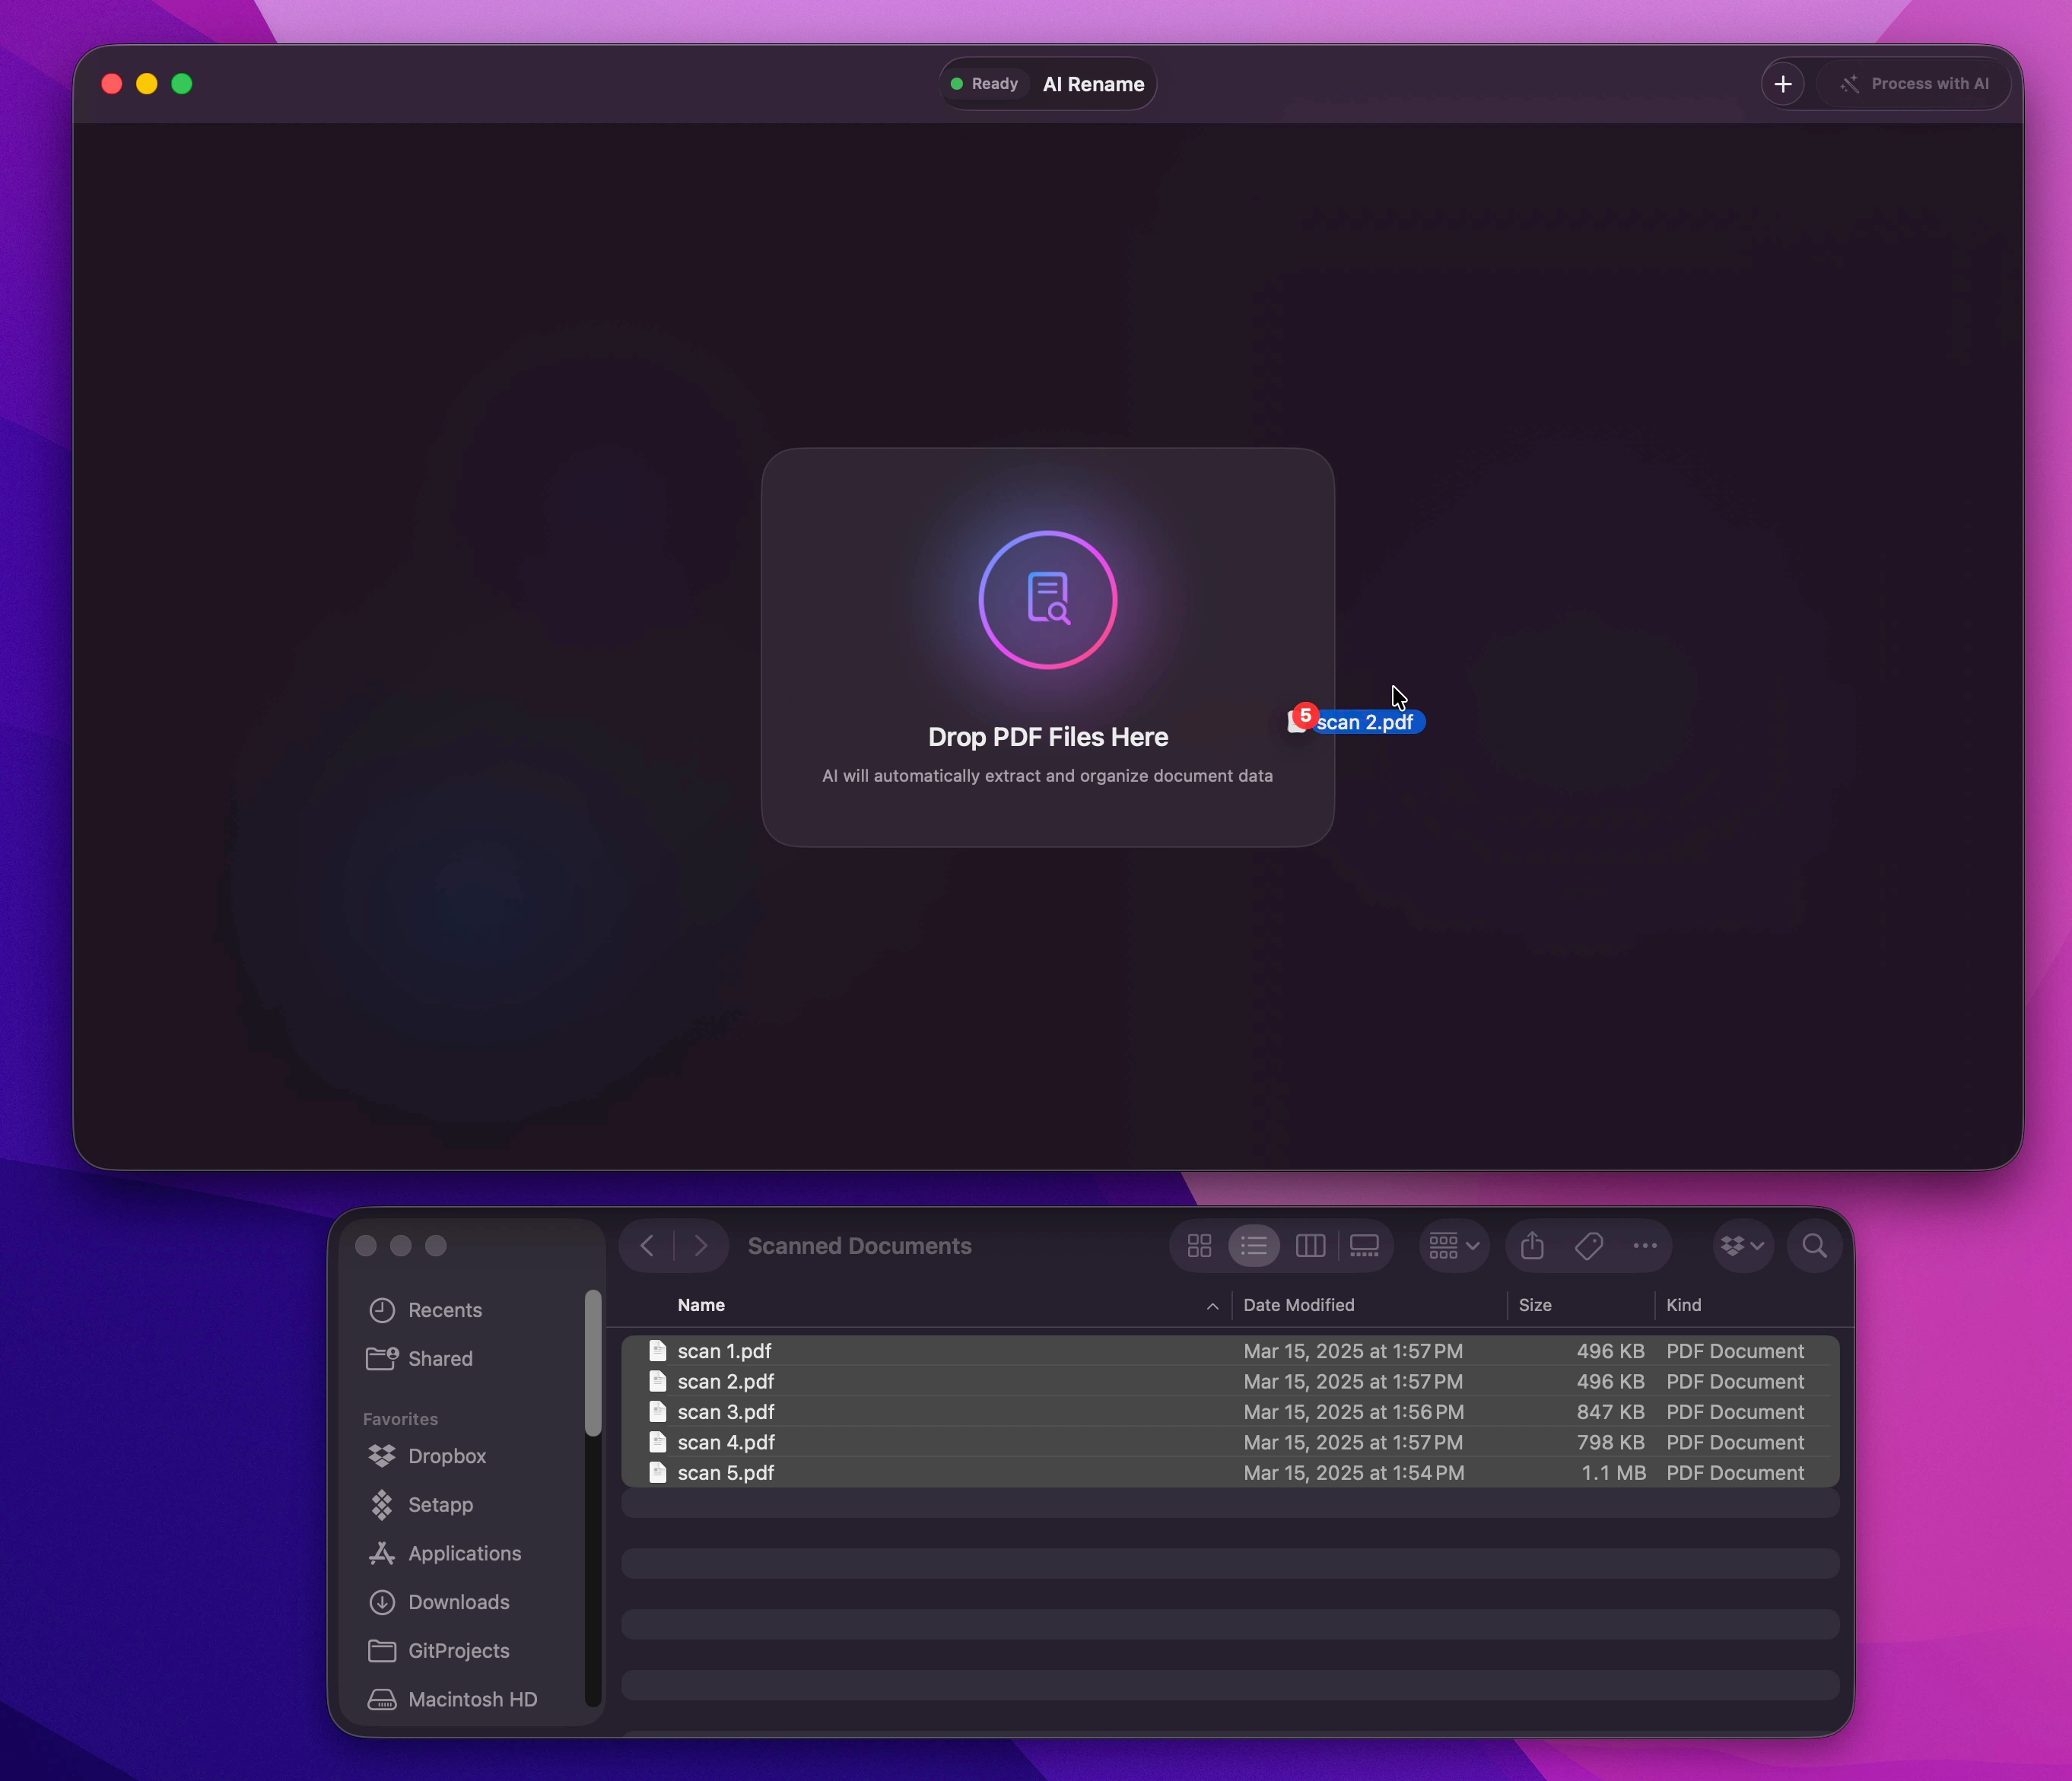This screenshot has width=2072, height=1781.
Task: Click the Ready status indicator
Action: click(984, 84)
